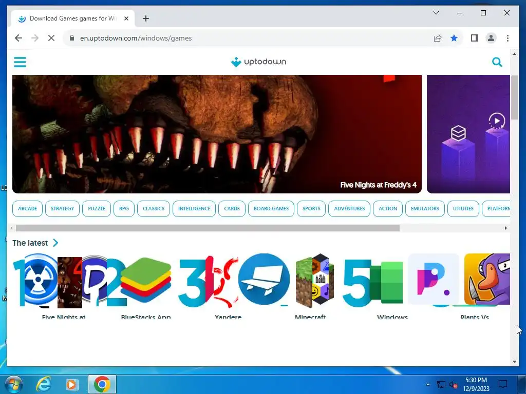Open the tab search dropdown arrow
The width and height of the screenshot is (526, 394).
[436, 13]
